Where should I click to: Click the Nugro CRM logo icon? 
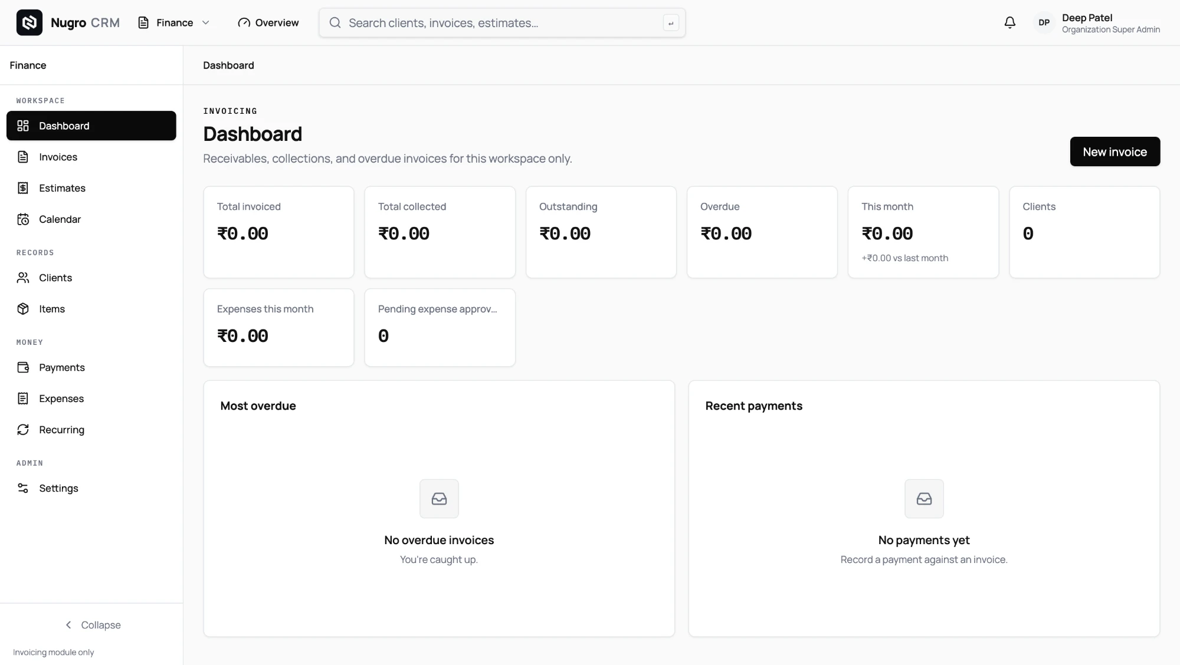coord(29,22)
